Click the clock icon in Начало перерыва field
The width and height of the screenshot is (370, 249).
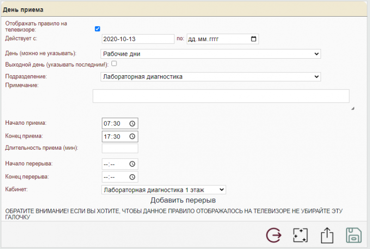coord(132,164)
